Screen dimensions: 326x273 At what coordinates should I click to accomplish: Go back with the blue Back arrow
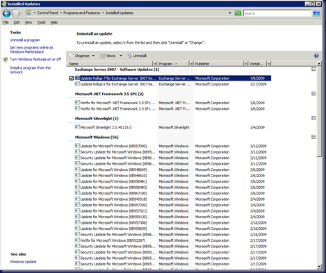tap(7, 13)
